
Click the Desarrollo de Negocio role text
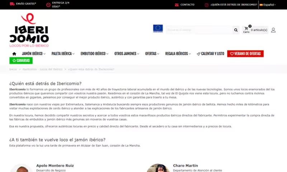click(51, 170)
